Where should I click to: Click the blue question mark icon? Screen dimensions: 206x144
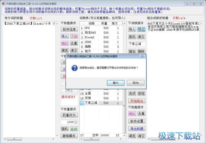(74, 68)
